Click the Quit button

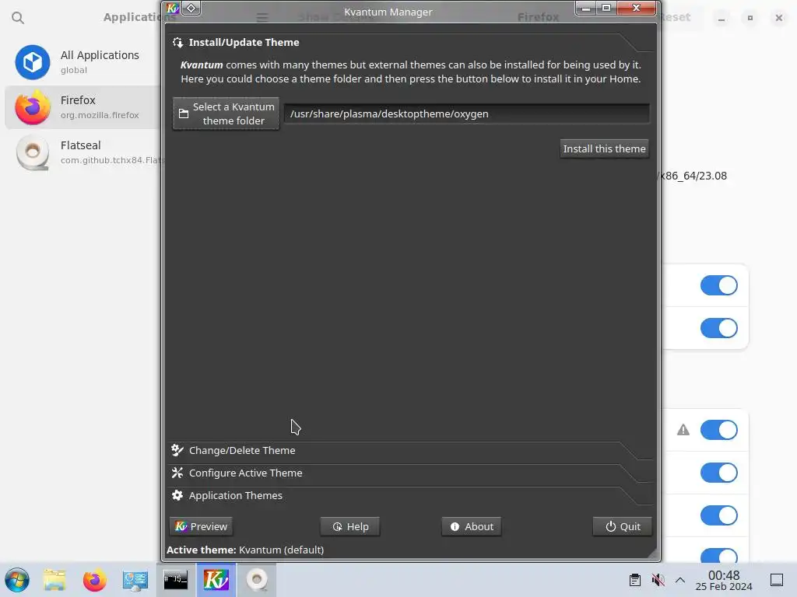click(x=622, y=526)
